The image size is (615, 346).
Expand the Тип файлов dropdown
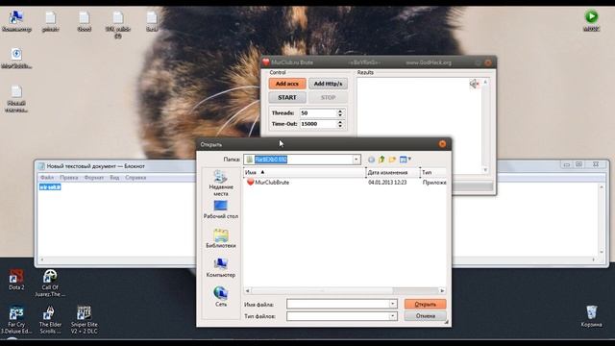[x=393, y=316]
